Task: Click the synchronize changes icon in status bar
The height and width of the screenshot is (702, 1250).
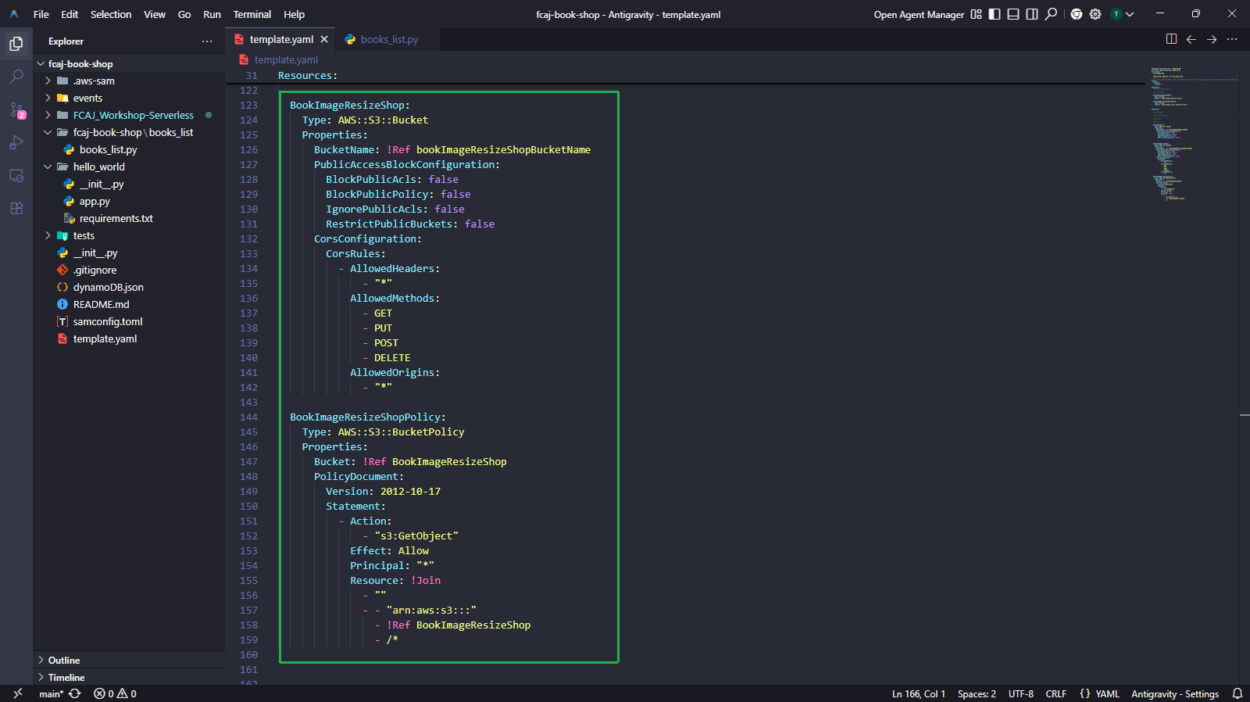Action: (x=75, y=693)
